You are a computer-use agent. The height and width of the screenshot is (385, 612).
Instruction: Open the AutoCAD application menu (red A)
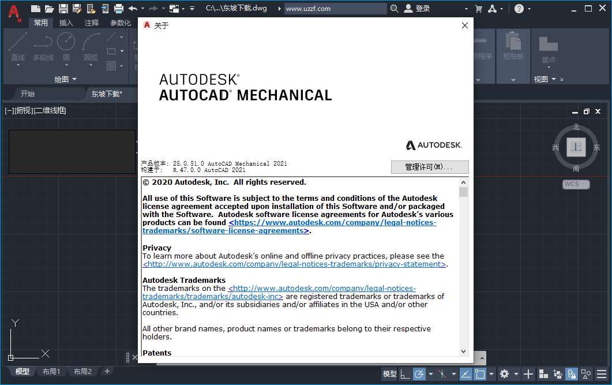[x=14, y=12]
